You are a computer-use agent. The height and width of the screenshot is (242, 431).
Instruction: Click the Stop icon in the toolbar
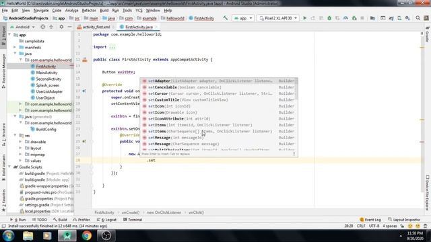click(x=362, y=18)
